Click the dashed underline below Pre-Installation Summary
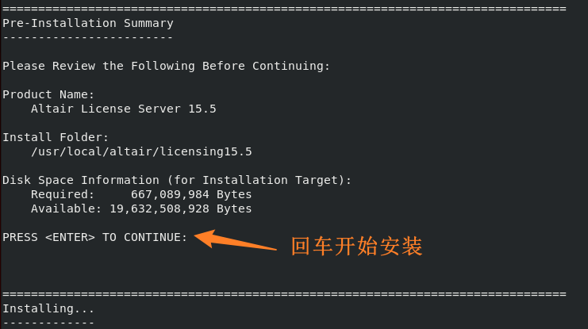The image size is (588, 329). click(88, 37)
